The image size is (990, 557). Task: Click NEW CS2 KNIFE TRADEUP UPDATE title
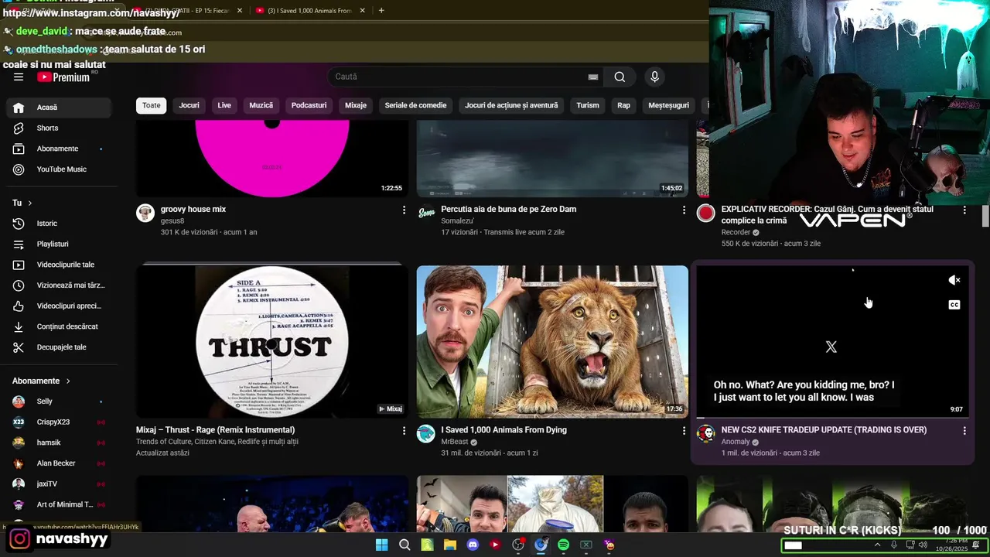[824, 430]
